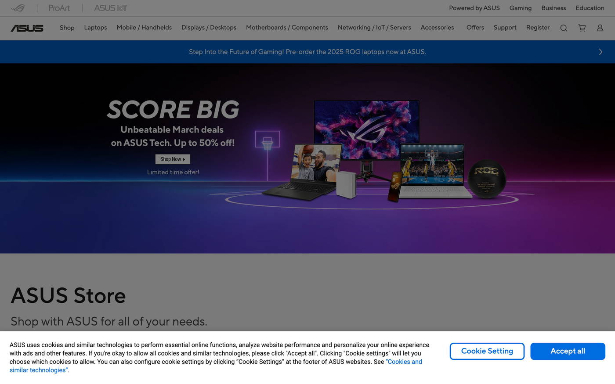Click the ASUS IoT logo
This screenshot has height=384, width=615.
[110, 8]
